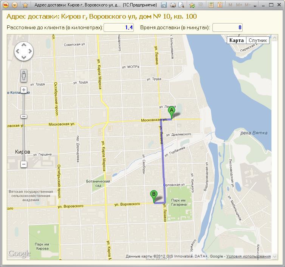Click the Street View pegman icon

point(24,75)
